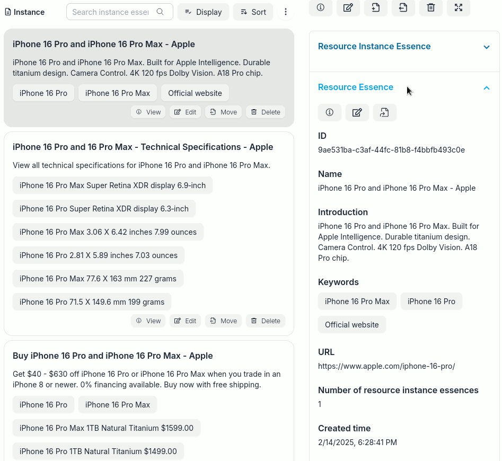Image resolution: width=502 pixels, height=461 pixels.
Task: Select 'iPhone 16 Pro Max' tag in the first instance card
Action: pyautogui.click(x=118, y=93)
